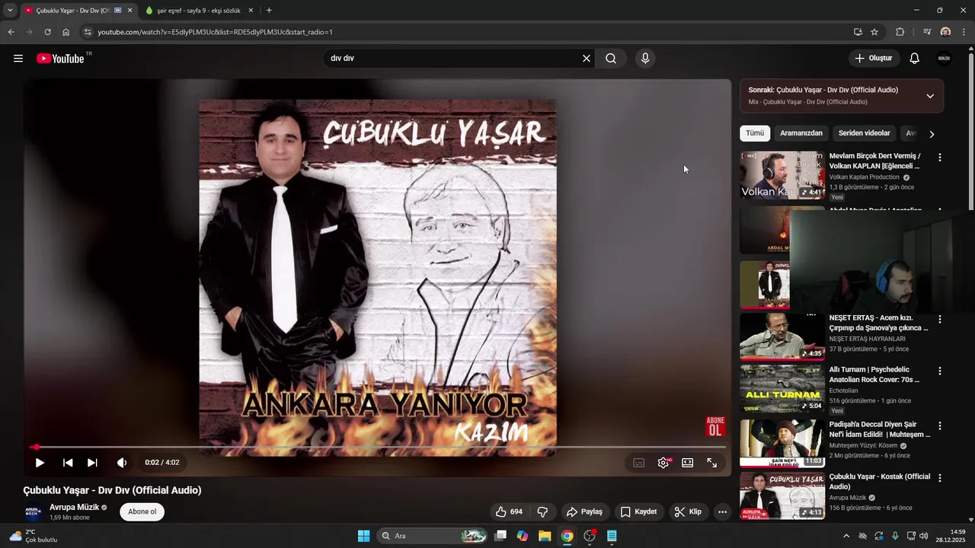The image size is (975, 548).
Task: Enter full screen mode on player
Action: coord(712,463)
